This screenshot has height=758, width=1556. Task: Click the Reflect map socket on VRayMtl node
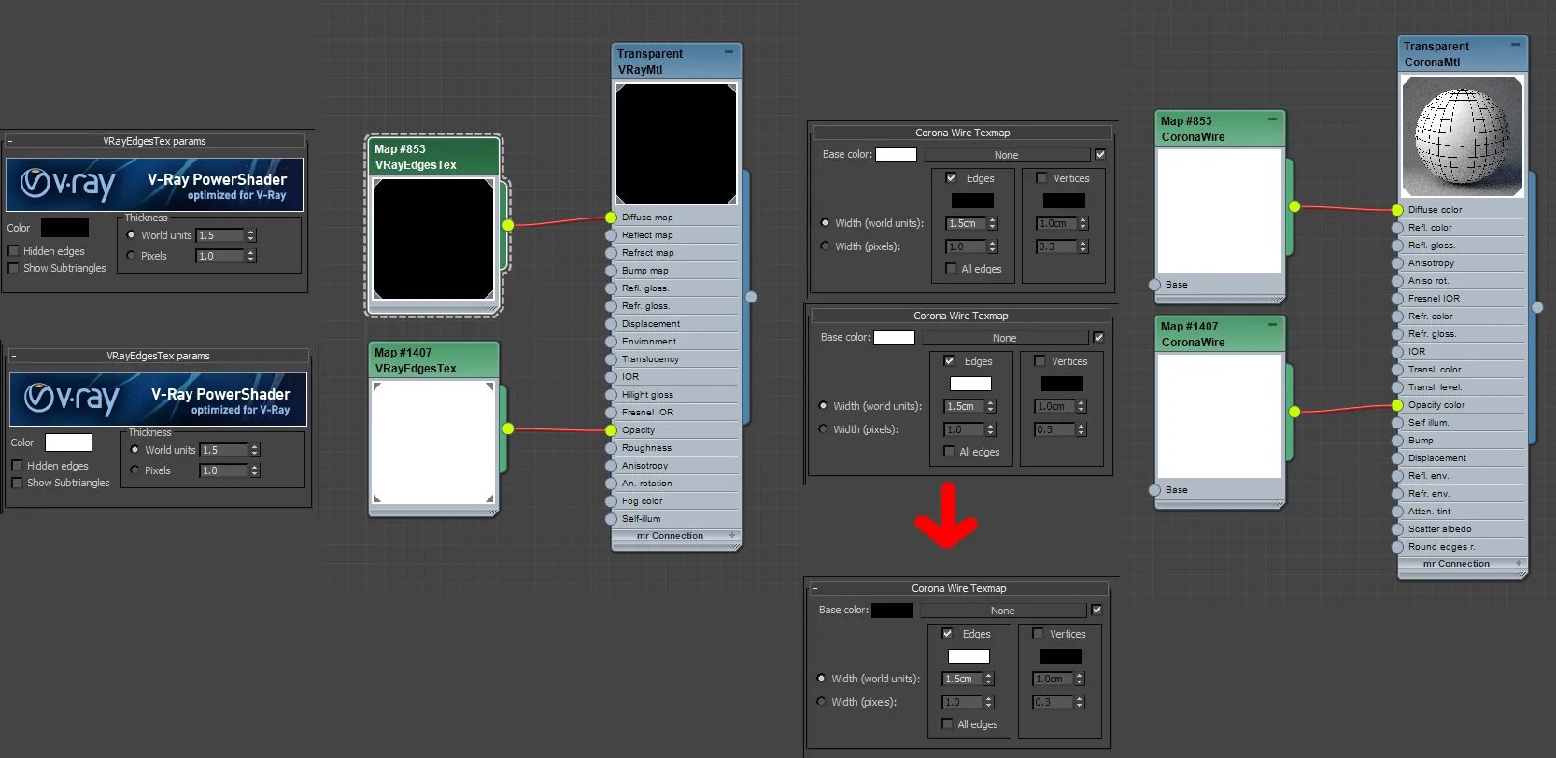click(x=611, y=235)
